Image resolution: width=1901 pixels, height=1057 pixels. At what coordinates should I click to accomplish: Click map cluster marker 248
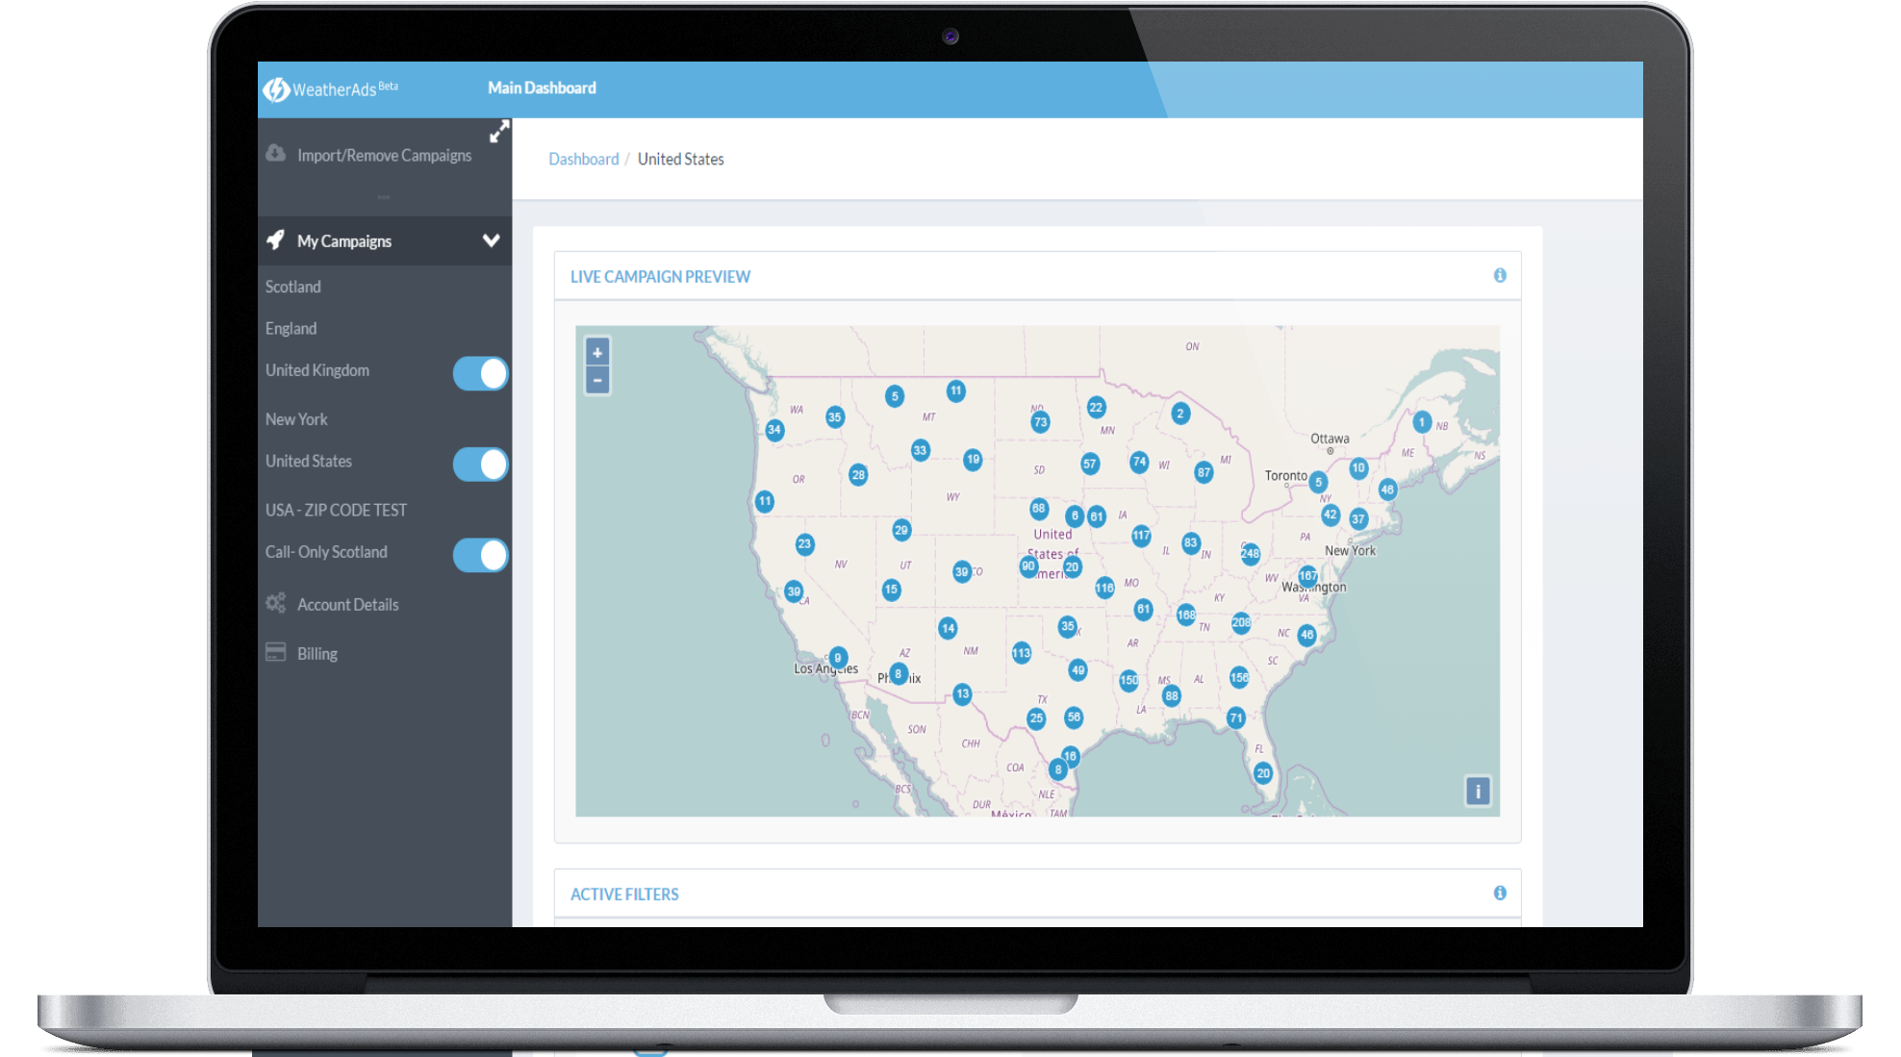tap(1250, 553)
